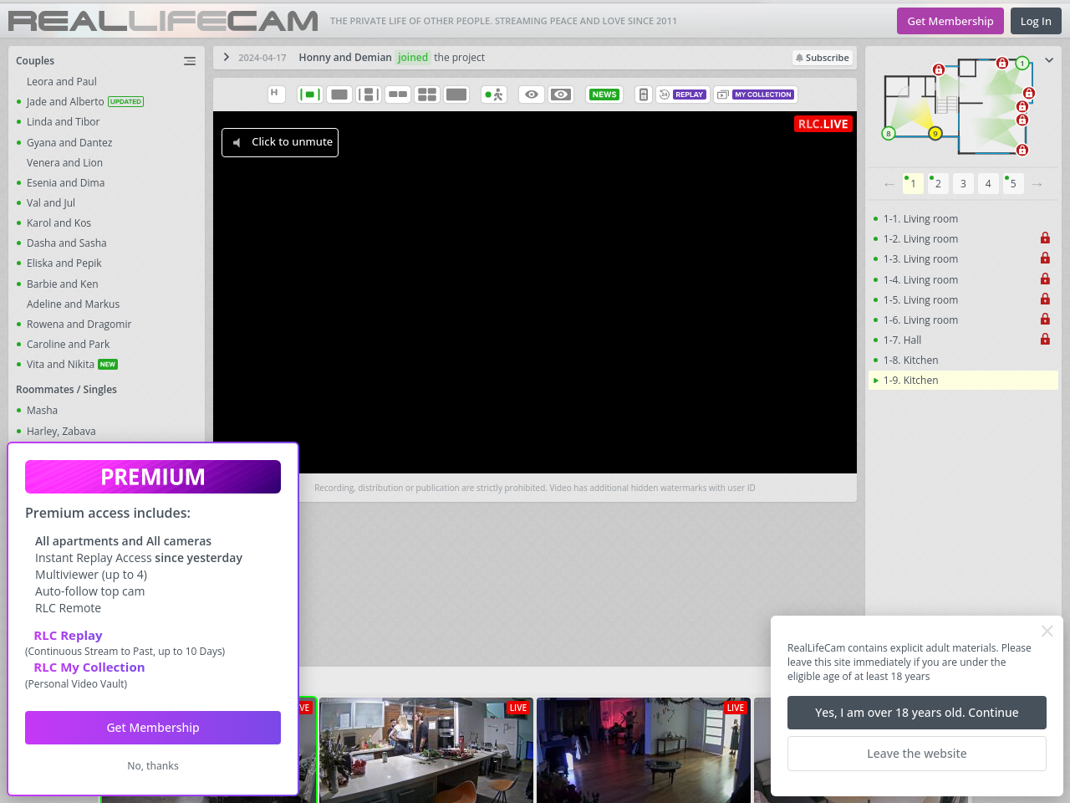1070x803 pixels.
Task: Open the 24h Replay toolbar button
Action: tap(682, 95)
